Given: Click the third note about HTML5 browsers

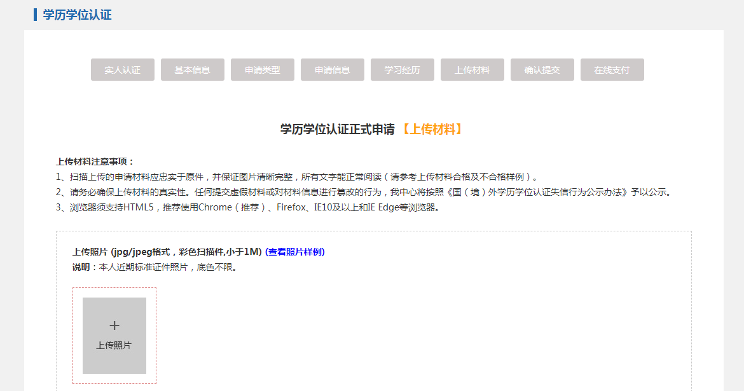Looking at the screenshot, I should coord(248,207).
